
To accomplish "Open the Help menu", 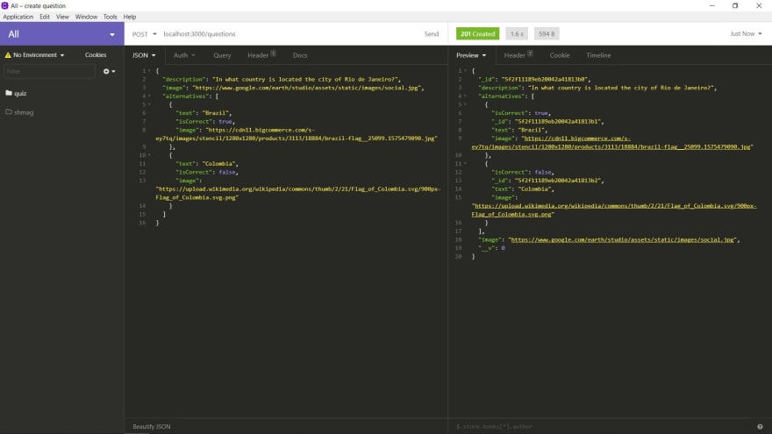I will click(x=130, y=17).
